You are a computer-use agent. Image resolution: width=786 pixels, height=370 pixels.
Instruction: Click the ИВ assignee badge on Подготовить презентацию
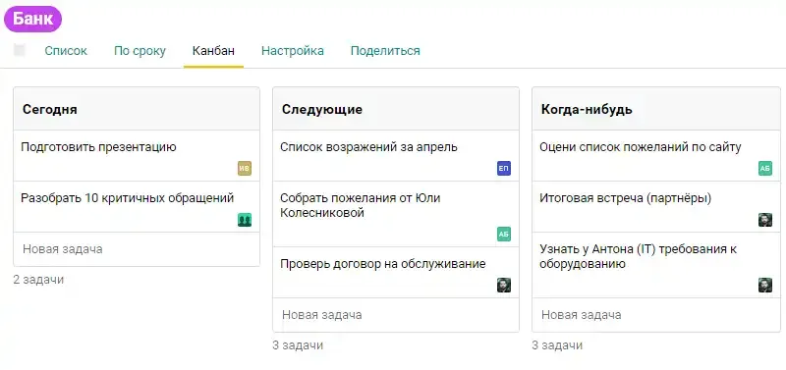pos(245,169)
